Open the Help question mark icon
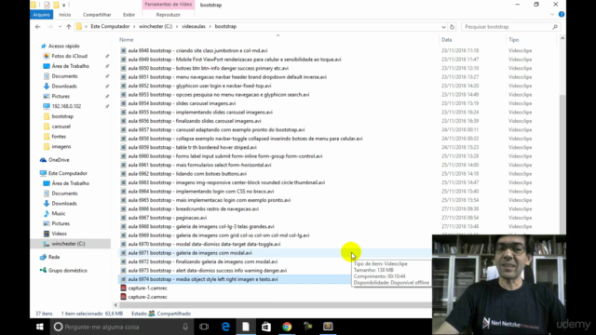 click(562, 15)
